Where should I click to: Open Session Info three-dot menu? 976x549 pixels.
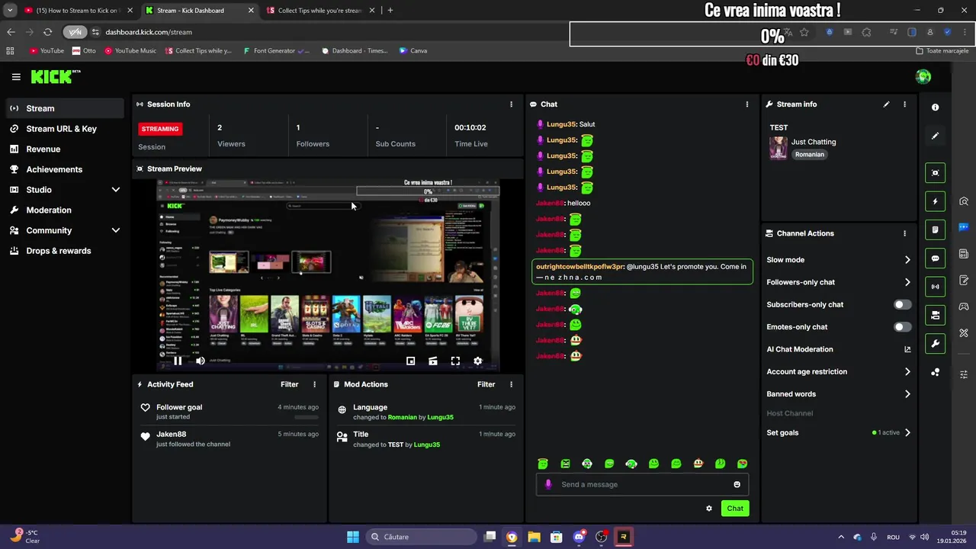point(511,104)
